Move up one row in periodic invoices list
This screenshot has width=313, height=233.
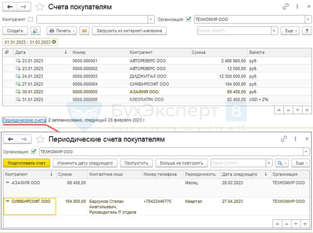[286, 224]
